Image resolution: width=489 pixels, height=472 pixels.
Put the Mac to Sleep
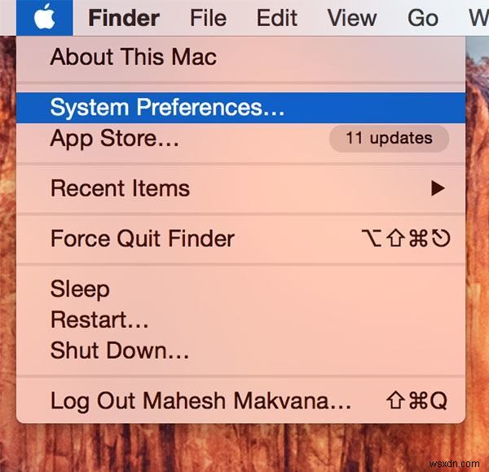click(x=80, y=289)
